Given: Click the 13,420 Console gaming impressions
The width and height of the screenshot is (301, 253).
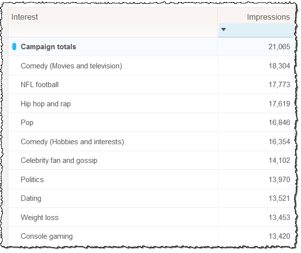Looking at the screenshot, I should pyautogui.click(x=279, y=236).
